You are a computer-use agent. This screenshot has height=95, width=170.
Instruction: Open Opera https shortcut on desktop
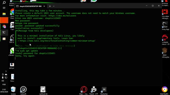click(84, 91)
